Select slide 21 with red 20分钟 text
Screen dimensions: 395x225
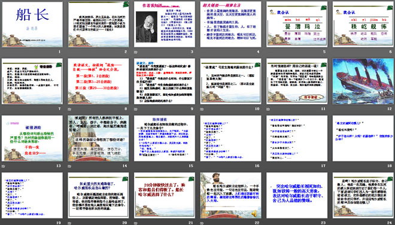click(165, 195)
